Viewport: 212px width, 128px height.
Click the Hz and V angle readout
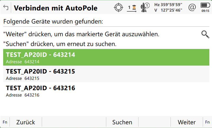click(x=168, y=7)
